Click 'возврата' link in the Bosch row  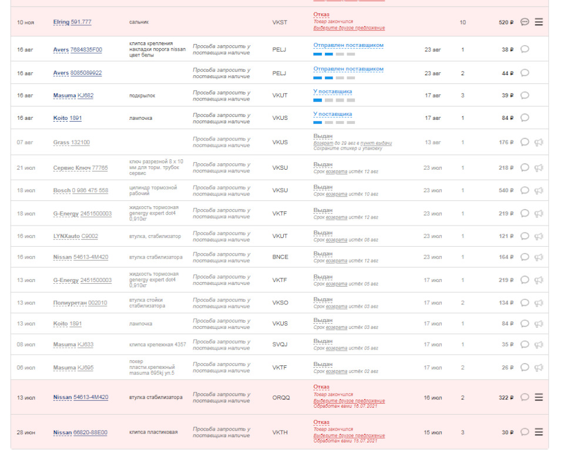[x=337, y=194]
